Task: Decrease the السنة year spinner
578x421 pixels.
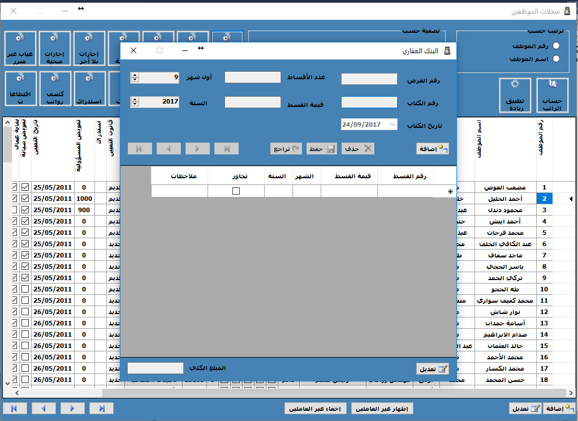Action: [135, 105]
